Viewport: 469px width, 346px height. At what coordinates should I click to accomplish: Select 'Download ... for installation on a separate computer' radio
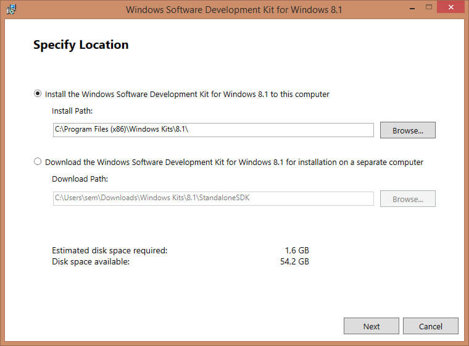coord(38,161)
